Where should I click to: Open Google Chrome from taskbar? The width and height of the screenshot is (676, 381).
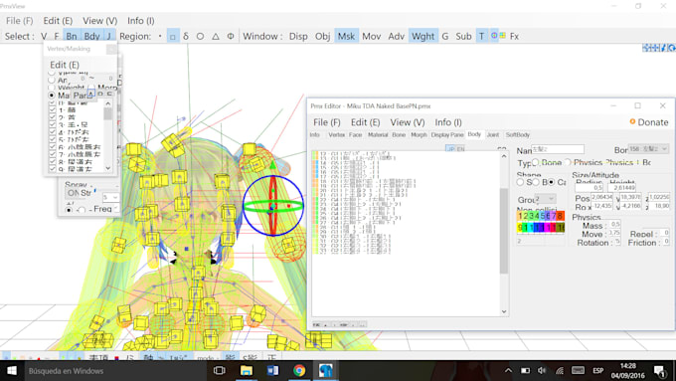299,370
